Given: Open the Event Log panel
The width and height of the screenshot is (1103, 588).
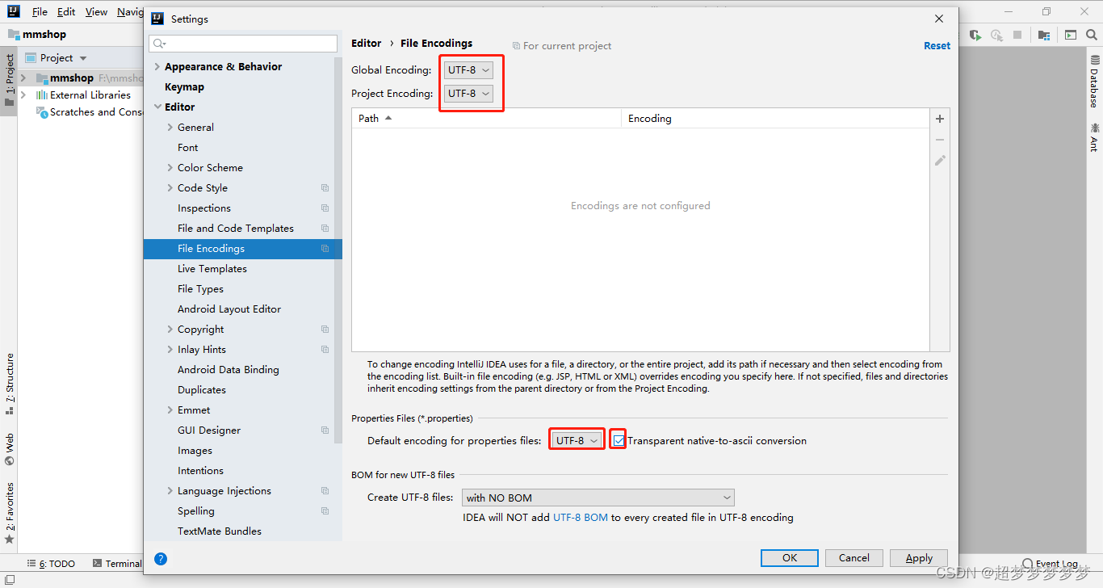Looking at the screenshot, I should coord(1050,564).
